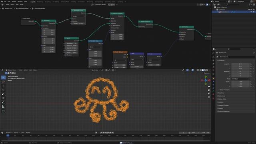
Task: Toggle X-ray button in viewport header
Action: 198,70
